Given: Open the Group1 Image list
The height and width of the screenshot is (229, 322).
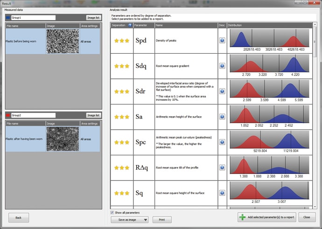Looking at the screenshot, I should coord(93,18).
